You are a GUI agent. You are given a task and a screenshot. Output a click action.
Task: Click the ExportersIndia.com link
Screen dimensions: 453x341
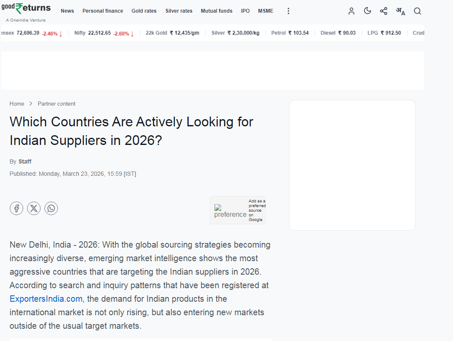pos(46,299)
